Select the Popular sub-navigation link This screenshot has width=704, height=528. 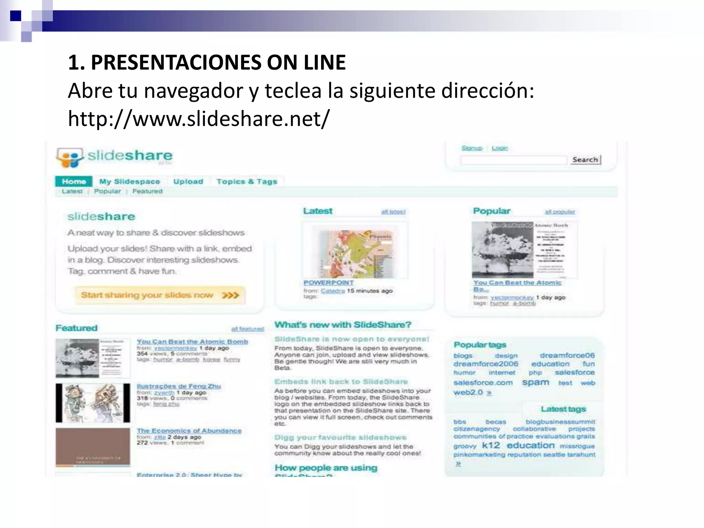[107, 191]
